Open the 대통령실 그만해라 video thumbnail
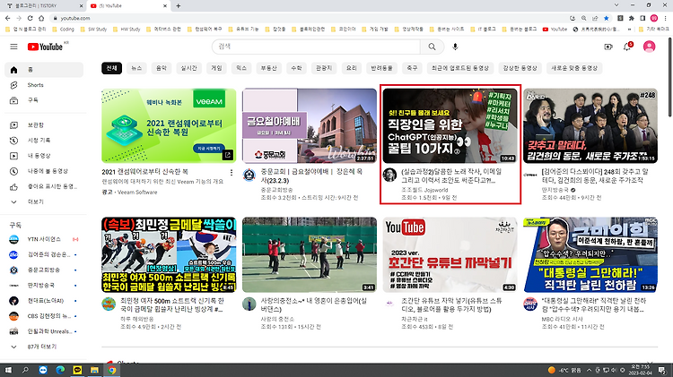The image size is (673, 377). point(590,255)
